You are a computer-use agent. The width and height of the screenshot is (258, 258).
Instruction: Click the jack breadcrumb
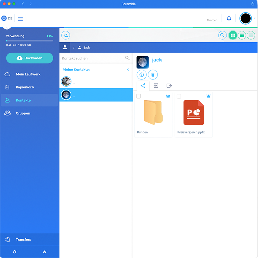click(x=84, y=47)
